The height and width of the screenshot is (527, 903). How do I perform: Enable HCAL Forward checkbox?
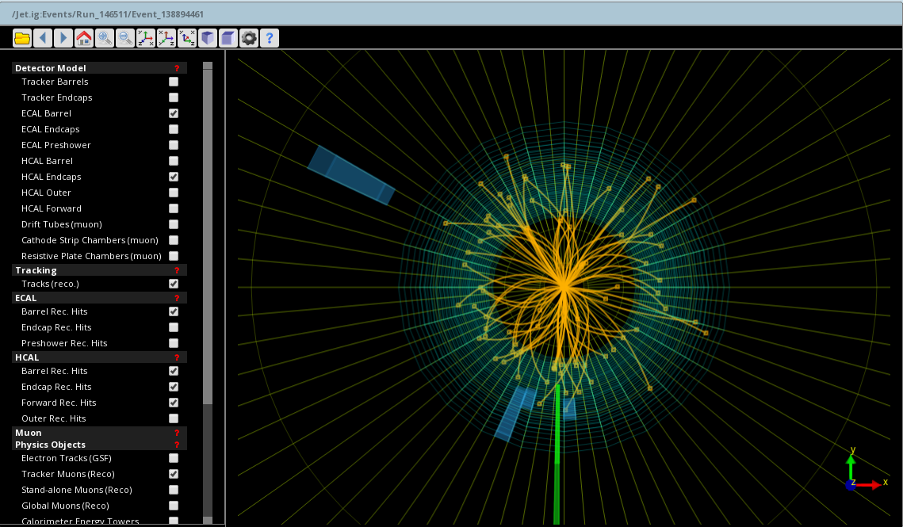174,208
